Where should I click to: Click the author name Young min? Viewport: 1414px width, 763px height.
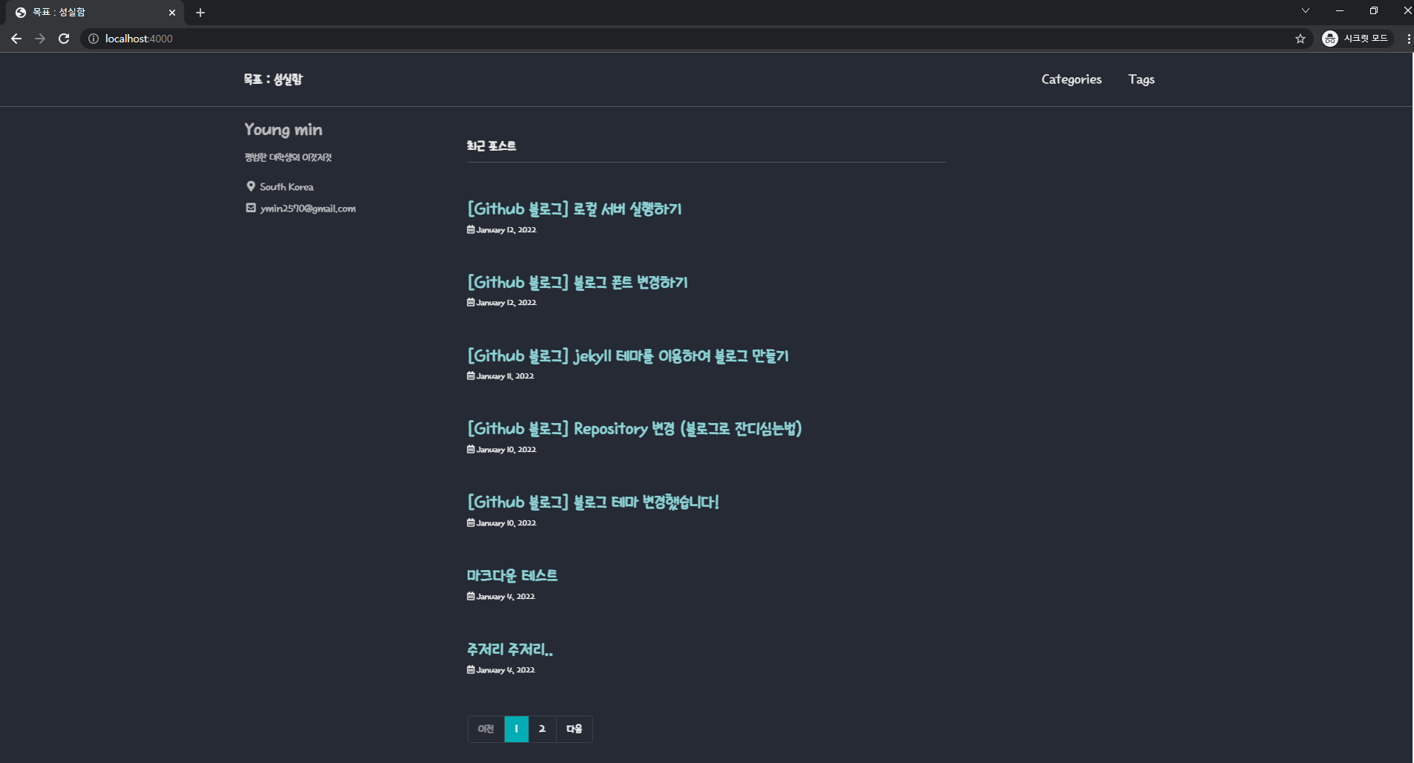pos(284,130)
